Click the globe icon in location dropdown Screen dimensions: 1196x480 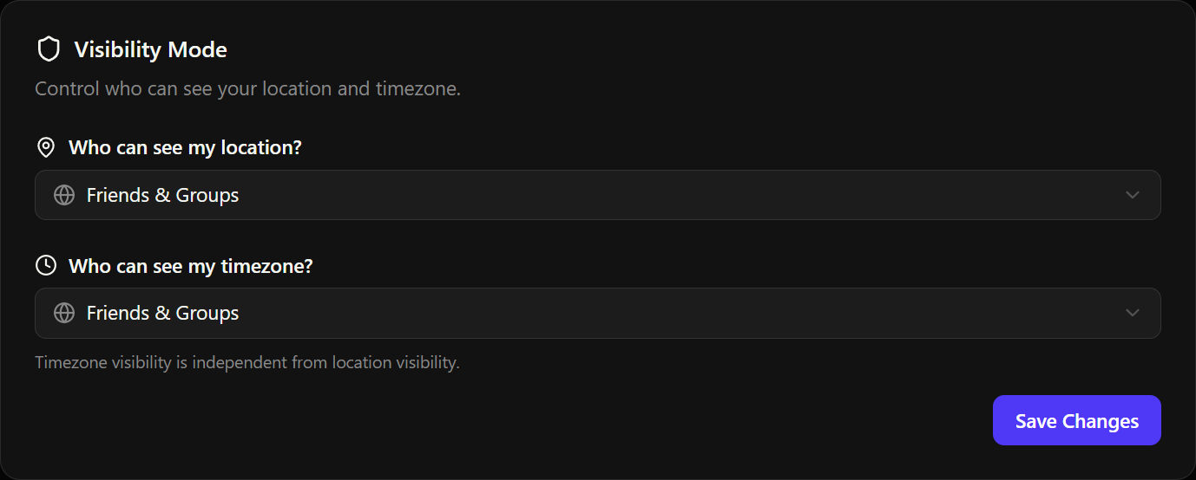click(x=64, y=195)
